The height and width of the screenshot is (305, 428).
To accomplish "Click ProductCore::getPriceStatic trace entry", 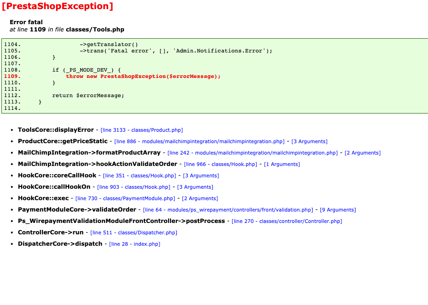I will [63, 141].
